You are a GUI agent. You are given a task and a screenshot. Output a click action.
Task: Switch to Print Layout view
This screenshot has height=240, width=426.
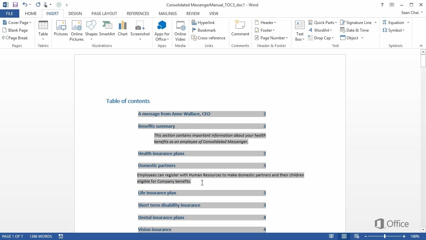(x=344, y=236)
